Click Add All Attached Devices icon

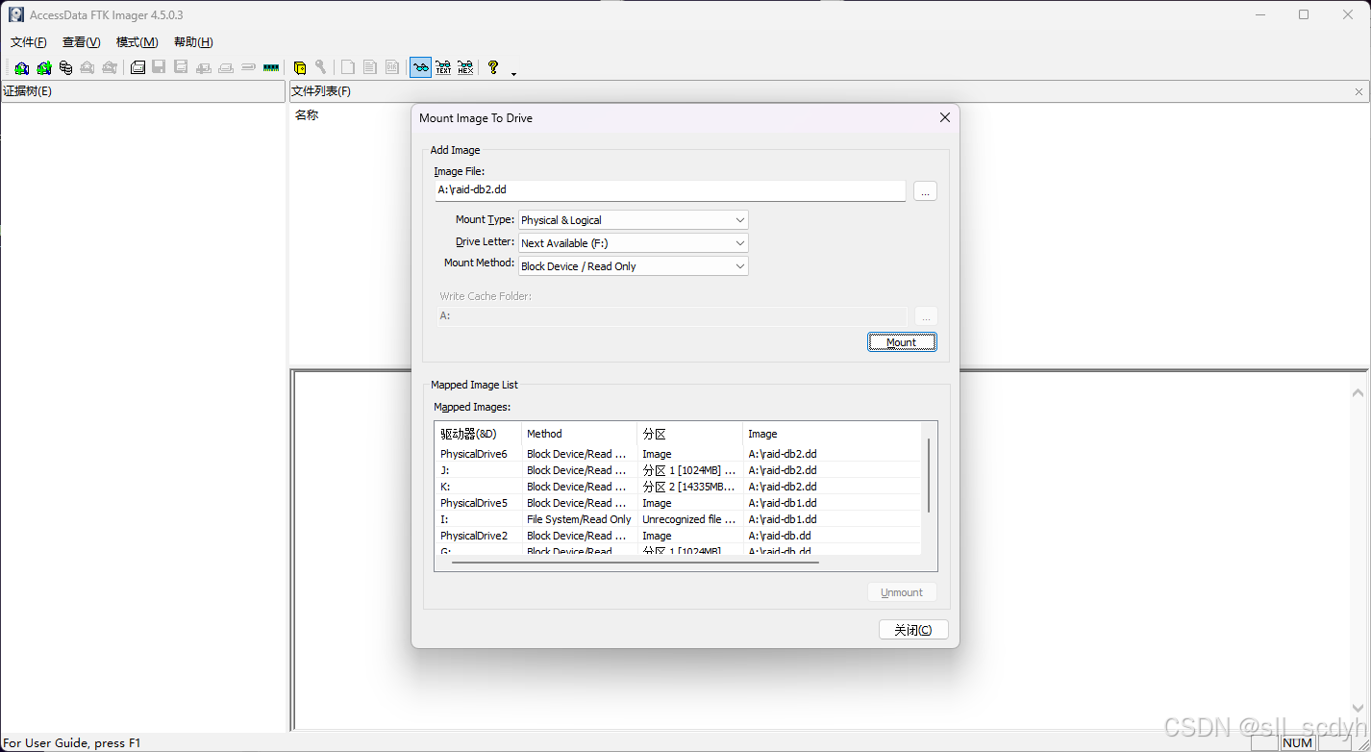pyautogui.click(x=43, y=67)
